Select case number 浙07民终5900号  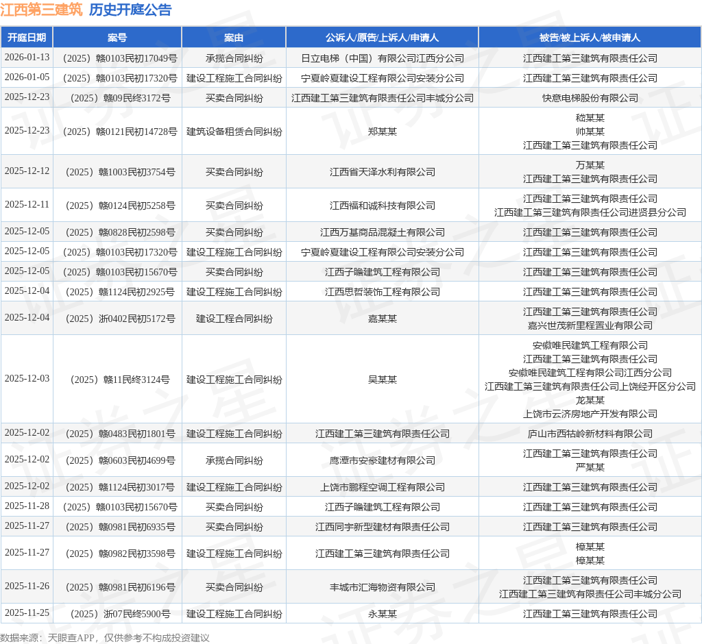[120, 614]
